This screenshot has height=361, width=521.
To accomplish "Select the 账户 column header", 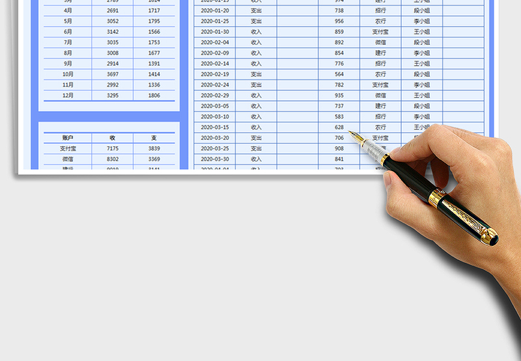I will coord(68,138).
